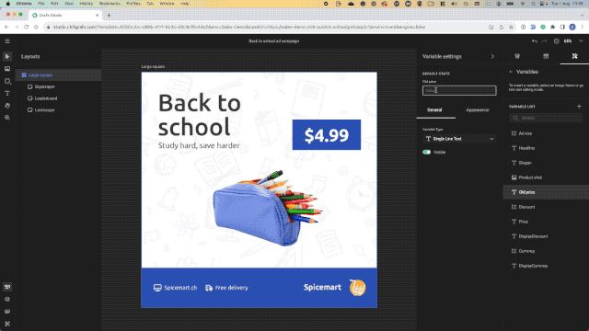Click the $4.99 price box on canvas
Image resolution: width=589 pixels, height=331 pixels.
click(x=327, y=135)
